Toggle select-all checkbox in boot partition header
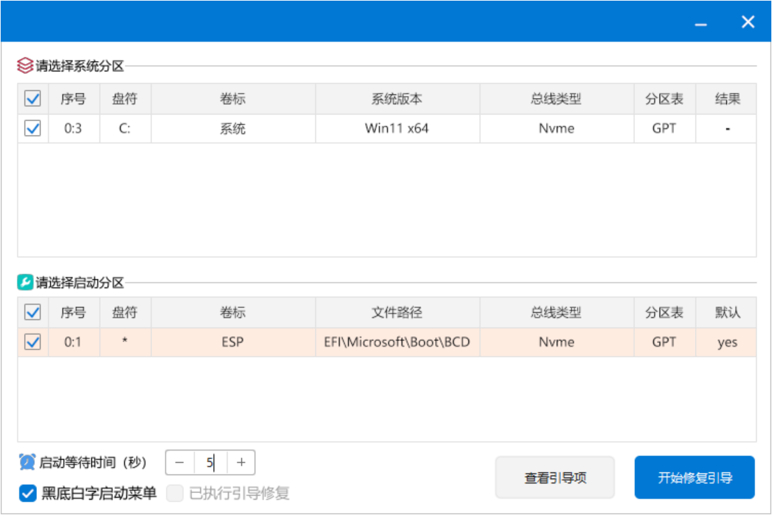The width and height of the screenshot is (772, 515). tap(33, 312)
